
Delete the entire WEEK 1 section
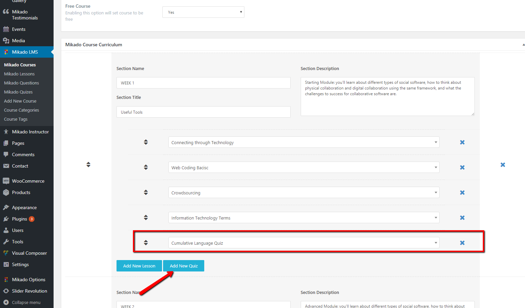click(503, 165)
